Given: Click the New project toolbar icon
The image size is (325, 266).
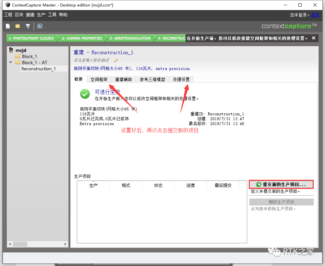Looking at the screenshot, I should [x=8, y=26].
